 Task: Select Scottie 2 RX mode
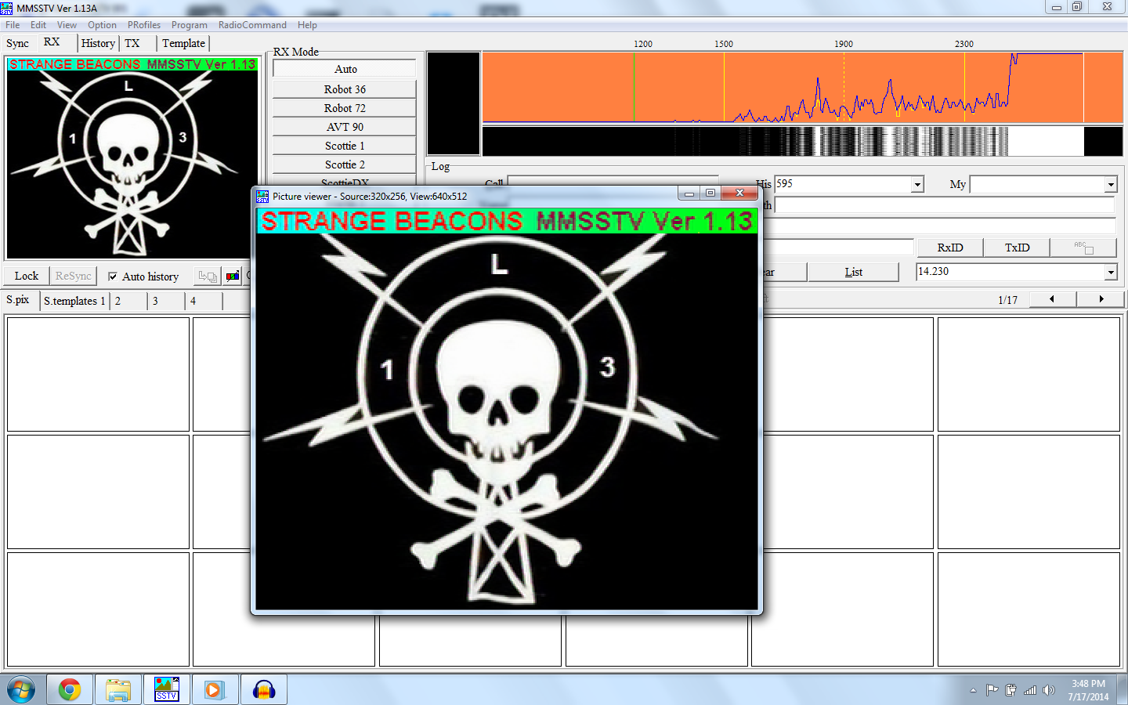point(345,164)
